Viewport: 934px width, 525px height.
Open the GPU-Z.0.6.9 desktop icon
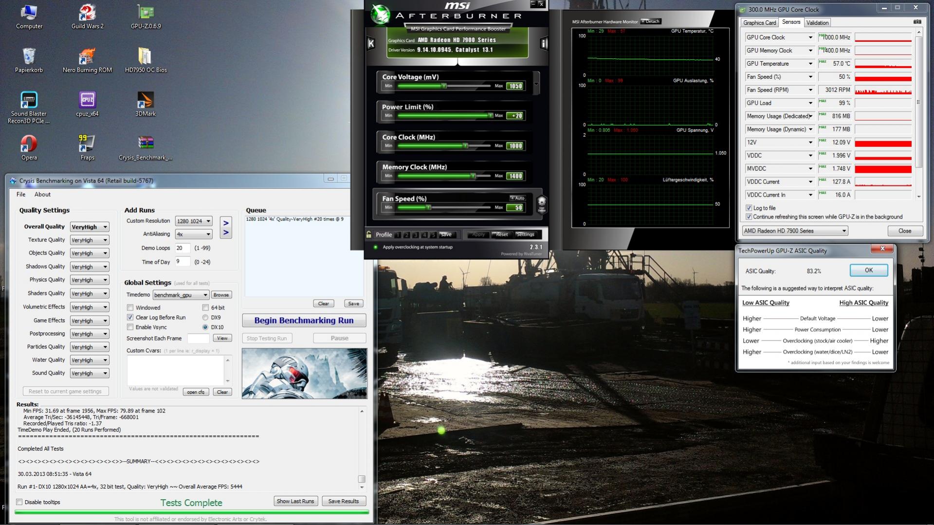click(x=146, y=16)
